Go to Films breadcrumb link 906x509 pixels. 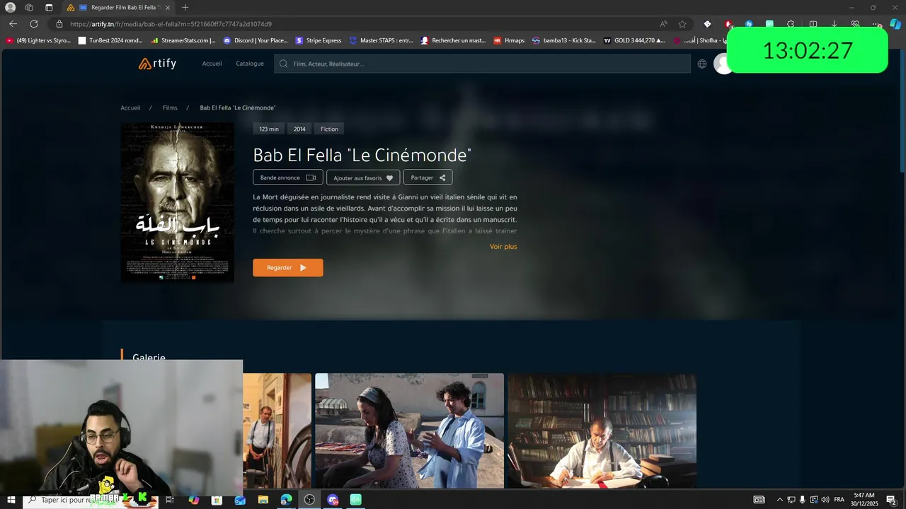point(170,108)
